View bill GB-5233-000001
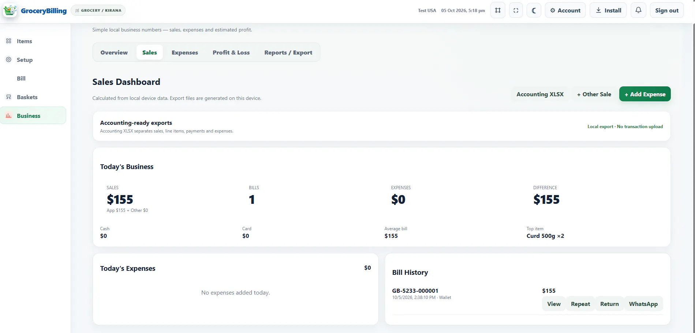 click(x=554, y=304)
